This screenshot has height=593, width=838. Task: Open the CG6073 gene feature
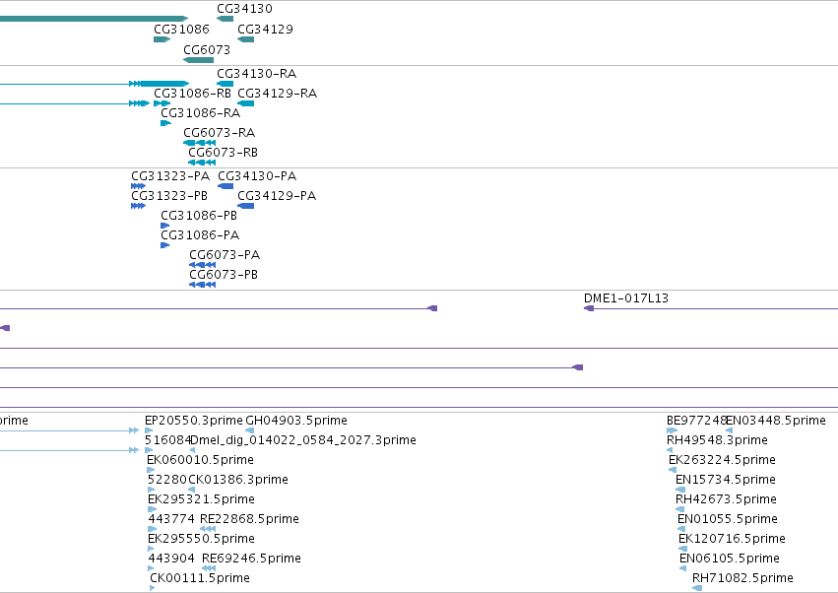[x=198, y=60]
